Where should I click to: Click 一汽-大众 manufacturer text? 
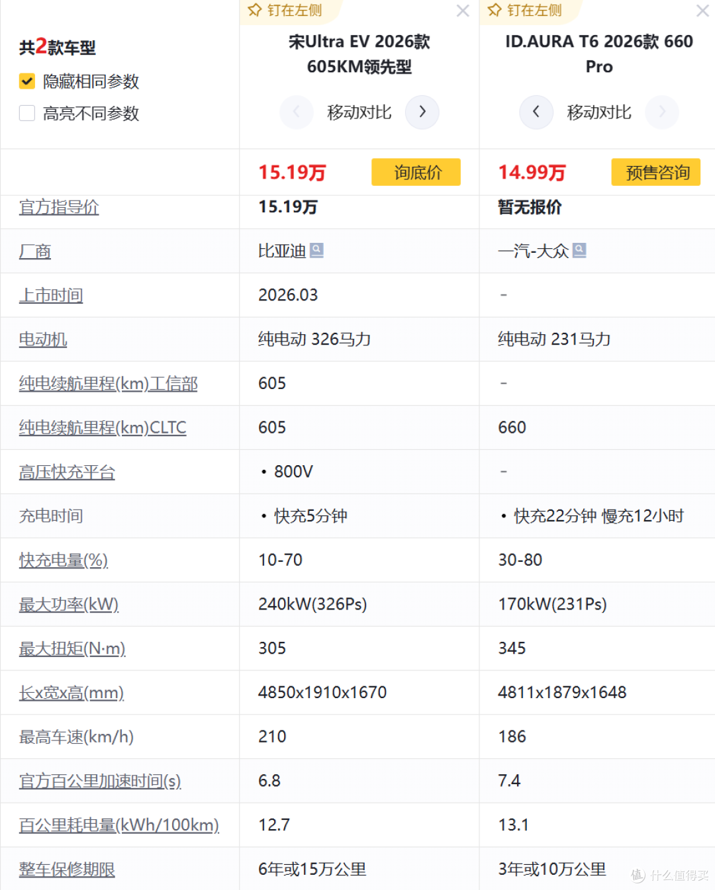click(534, 251)
